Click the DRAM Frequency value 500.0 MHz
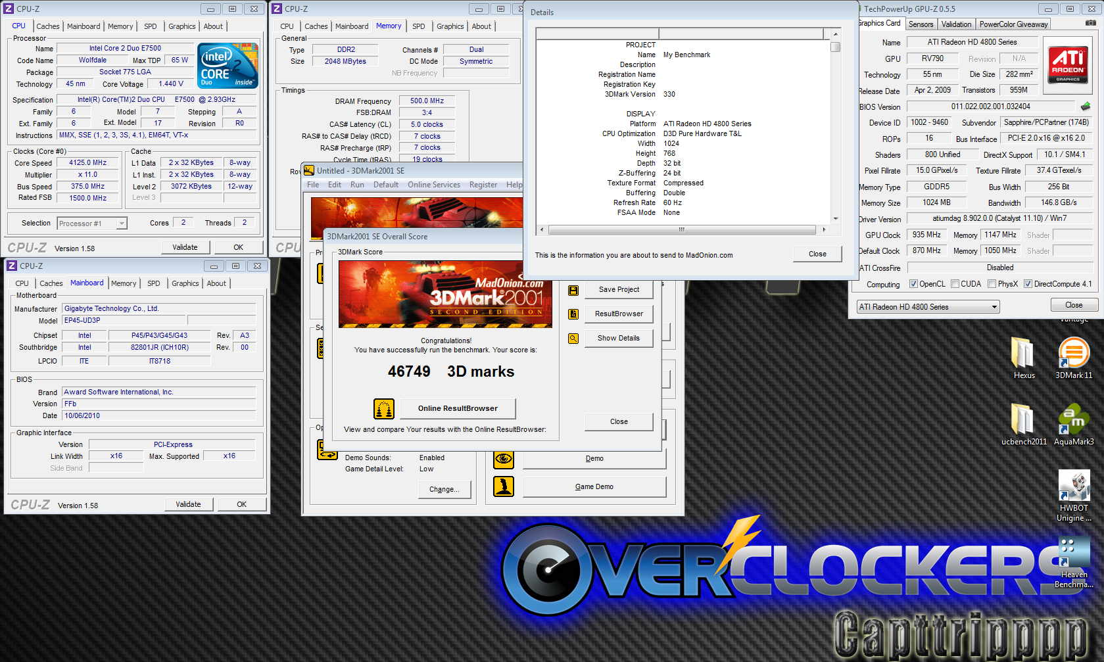This screenshot has height=662, width=1104. pos(427,101)
